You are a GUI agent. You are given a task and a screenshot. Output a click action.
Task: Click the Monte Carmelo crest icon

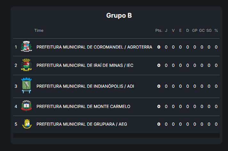tap(26, 106)
